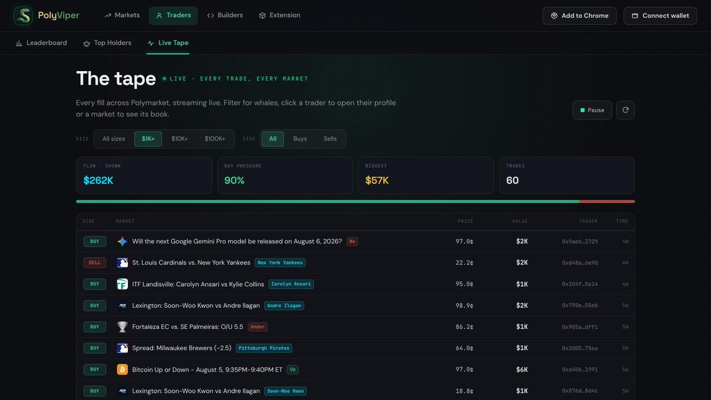Click the Flow Shown $262K card
This screenshot has height=400, width=711.
tap(144, 175)
